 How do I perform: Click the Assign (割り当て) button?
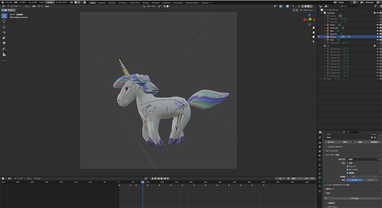click(331, 142)
